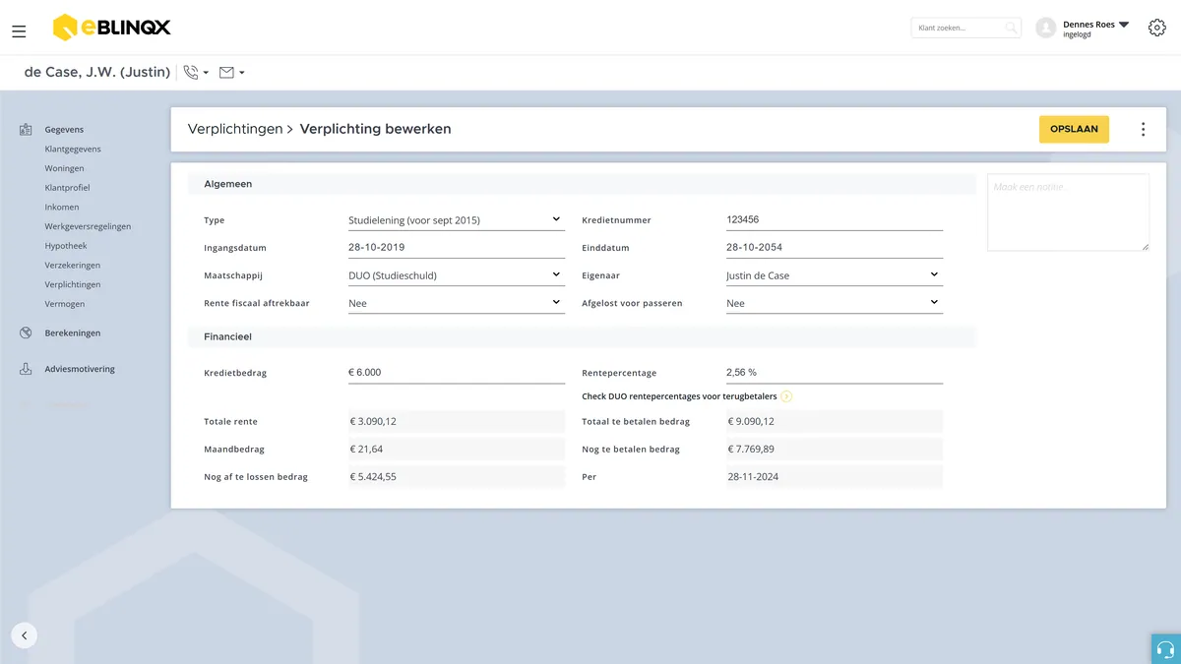This screenshot has height=664, width=1181.
Task: Expand the Eigenaar dropdown
Action: (834, 275)
